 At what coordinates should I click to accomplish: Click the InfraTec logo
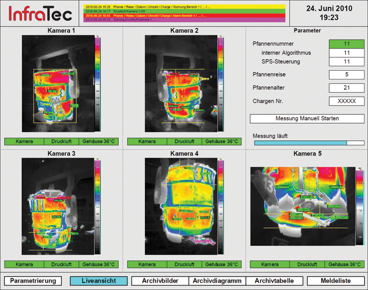click(x=40, y=14)
